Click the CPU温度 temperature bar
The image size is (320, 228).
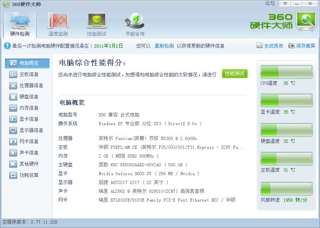pos(286,72)
